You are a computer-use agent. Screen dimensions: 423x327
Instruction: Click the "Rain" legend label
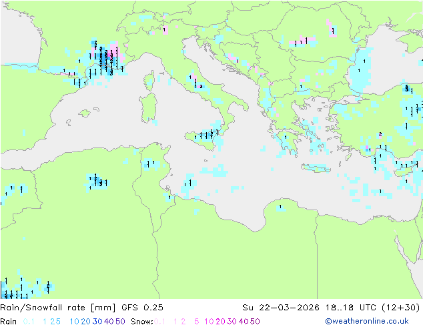tap(9, 322)
